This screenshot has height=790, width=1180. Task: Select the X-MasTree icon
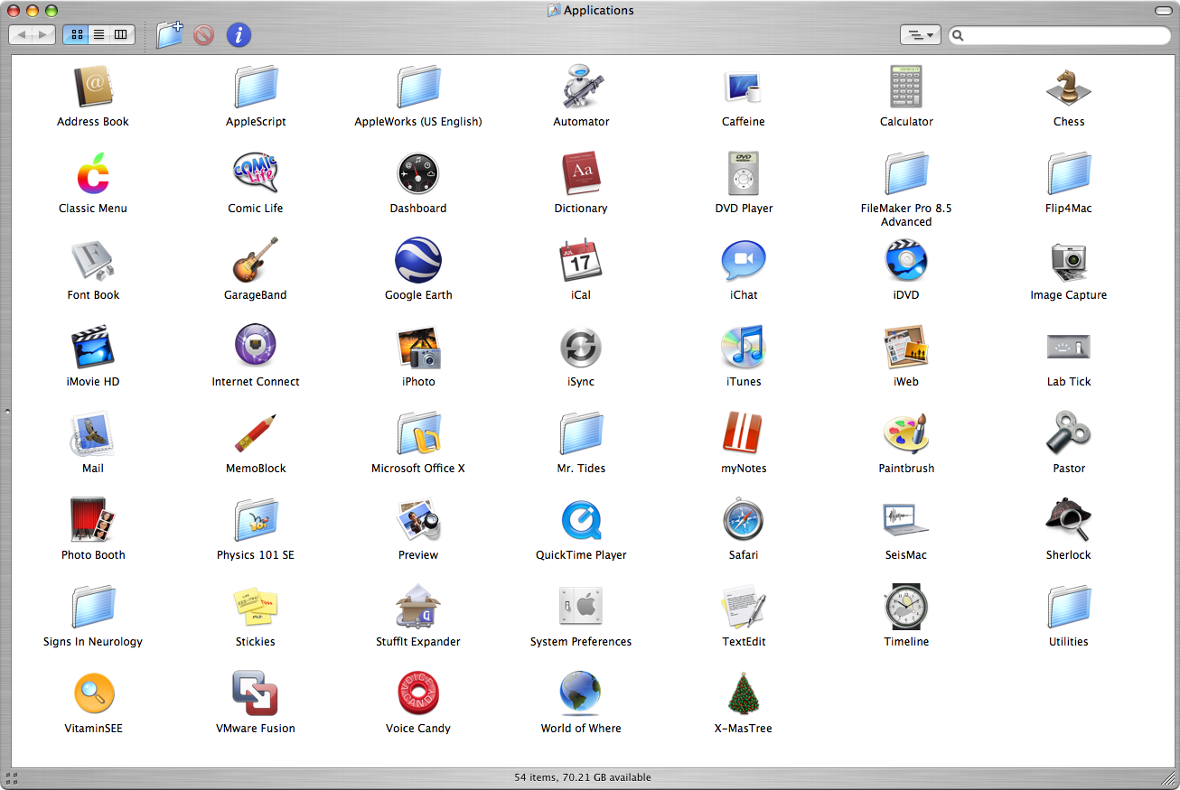pyautogui.click(x=744, y=694)
